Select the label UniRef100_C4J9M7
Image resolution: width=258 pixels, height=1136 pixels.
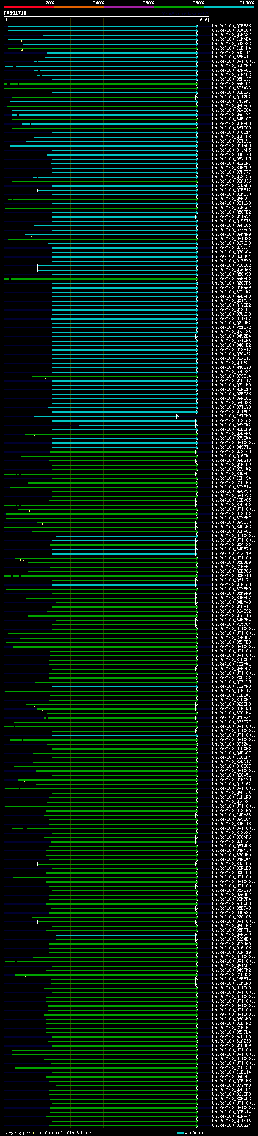tap(231, 102)
